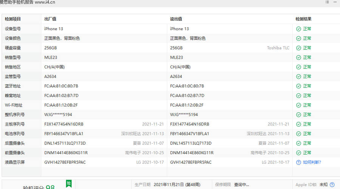Click the green check icon in 主板序列号 row
The image size is (340, 189).
point(298,124)
